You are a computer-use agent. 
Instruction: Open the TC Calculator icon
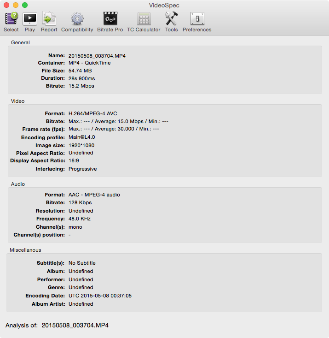point(144,19)
